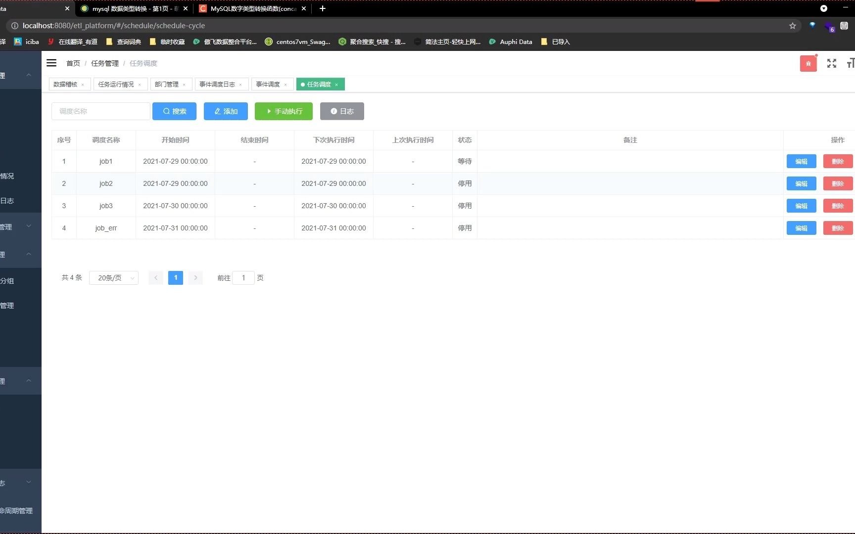Focus the 前往 page number input
This screenshot has width=855, height=534.
[x=243, y=278]
